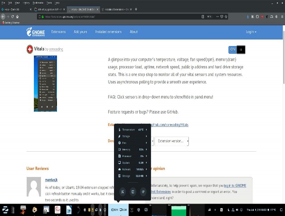Open corecoding author link
Image resolution: width=285 pixels, height=216 pixels.
pyautogui.click(x=56, y=49)
